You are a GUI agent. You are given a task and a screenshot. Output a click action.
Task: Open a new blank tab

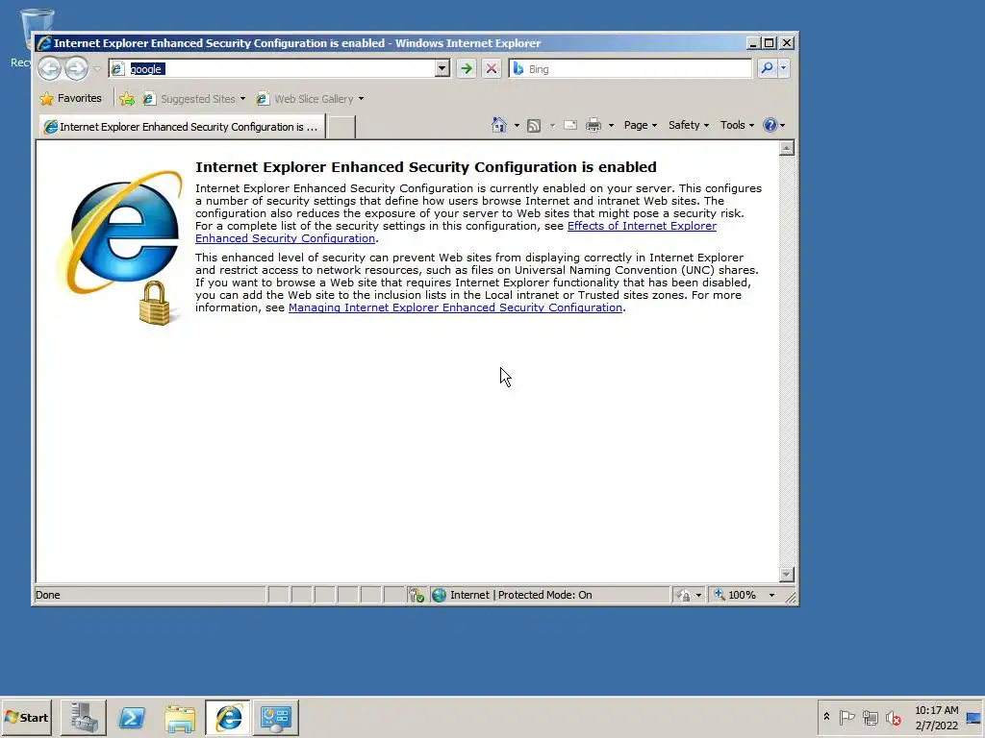click(x=341, y=128)
